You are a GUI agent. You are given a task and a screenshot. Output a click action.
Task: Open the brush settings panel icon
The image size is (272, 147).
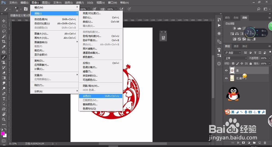tap(26, 9)
